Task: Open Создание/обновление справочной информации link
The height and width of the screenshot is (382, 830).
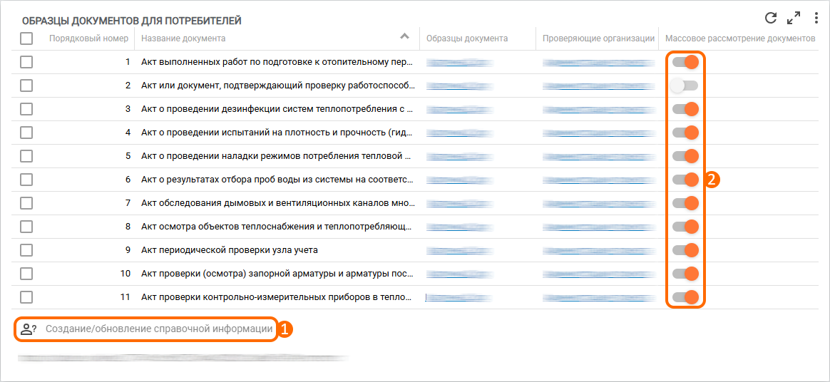Action: 159,329
